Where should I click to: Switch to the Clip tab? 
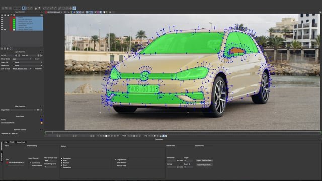pos(6,142)
